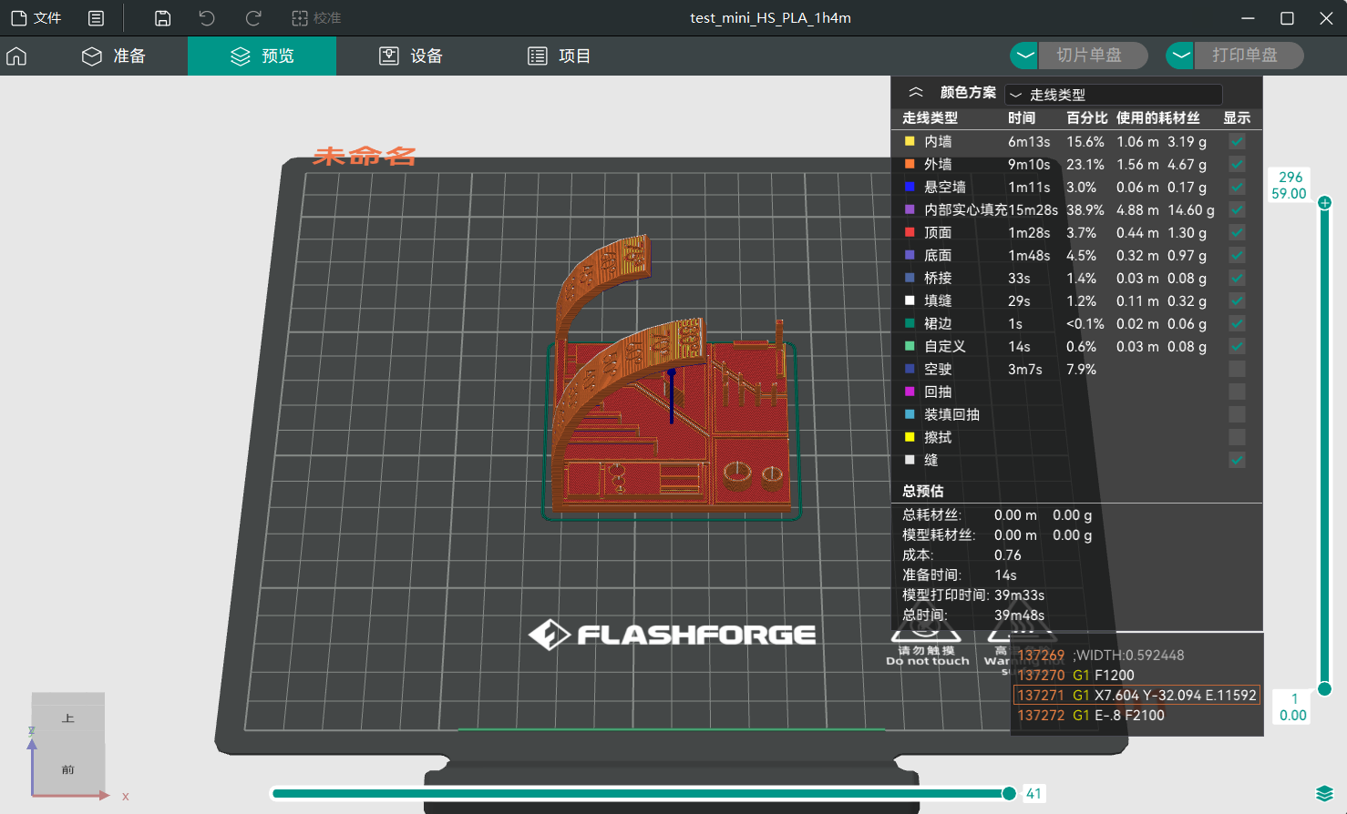Toggle 自定义 display checkbox
The image size is (1347, 814).
coord(1237,346)
